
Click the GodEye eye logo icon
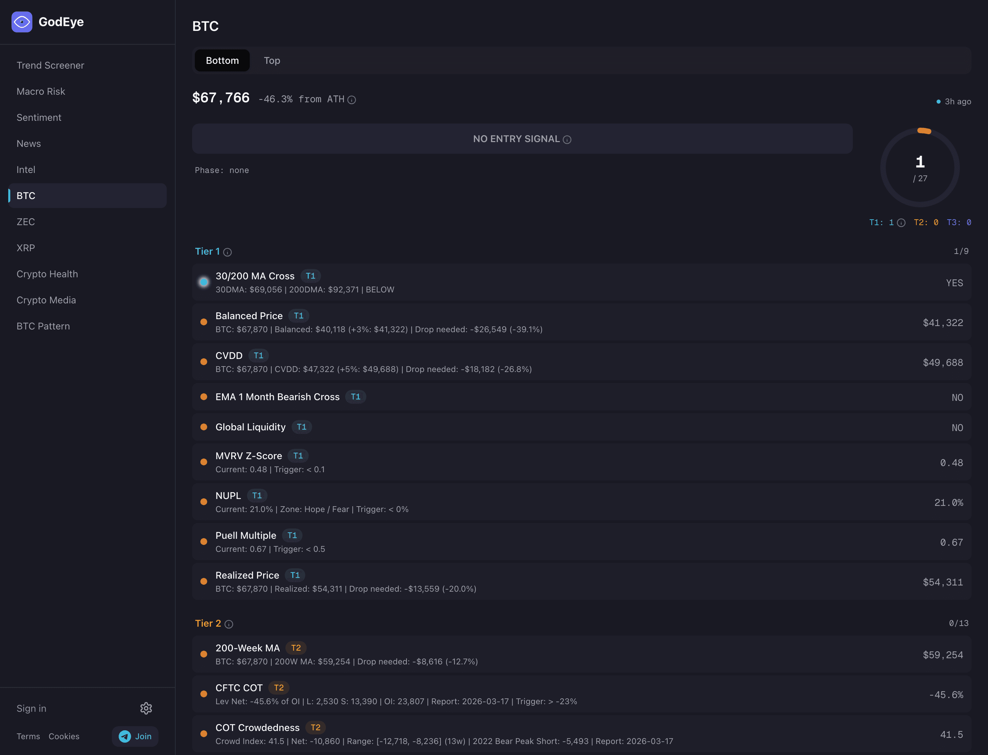point(22,22)
